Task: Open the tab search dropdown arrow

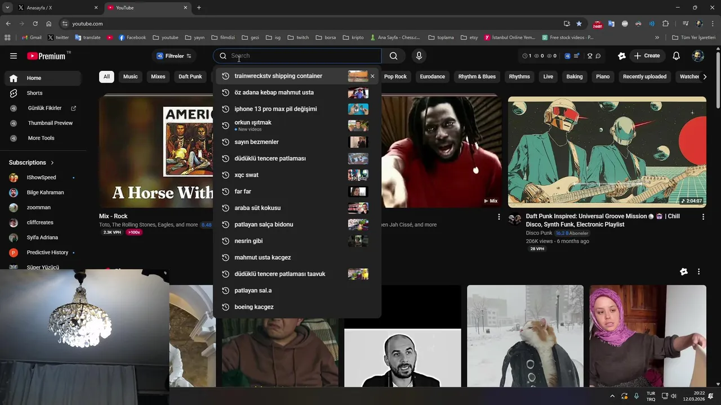Action: coord(7,8)
